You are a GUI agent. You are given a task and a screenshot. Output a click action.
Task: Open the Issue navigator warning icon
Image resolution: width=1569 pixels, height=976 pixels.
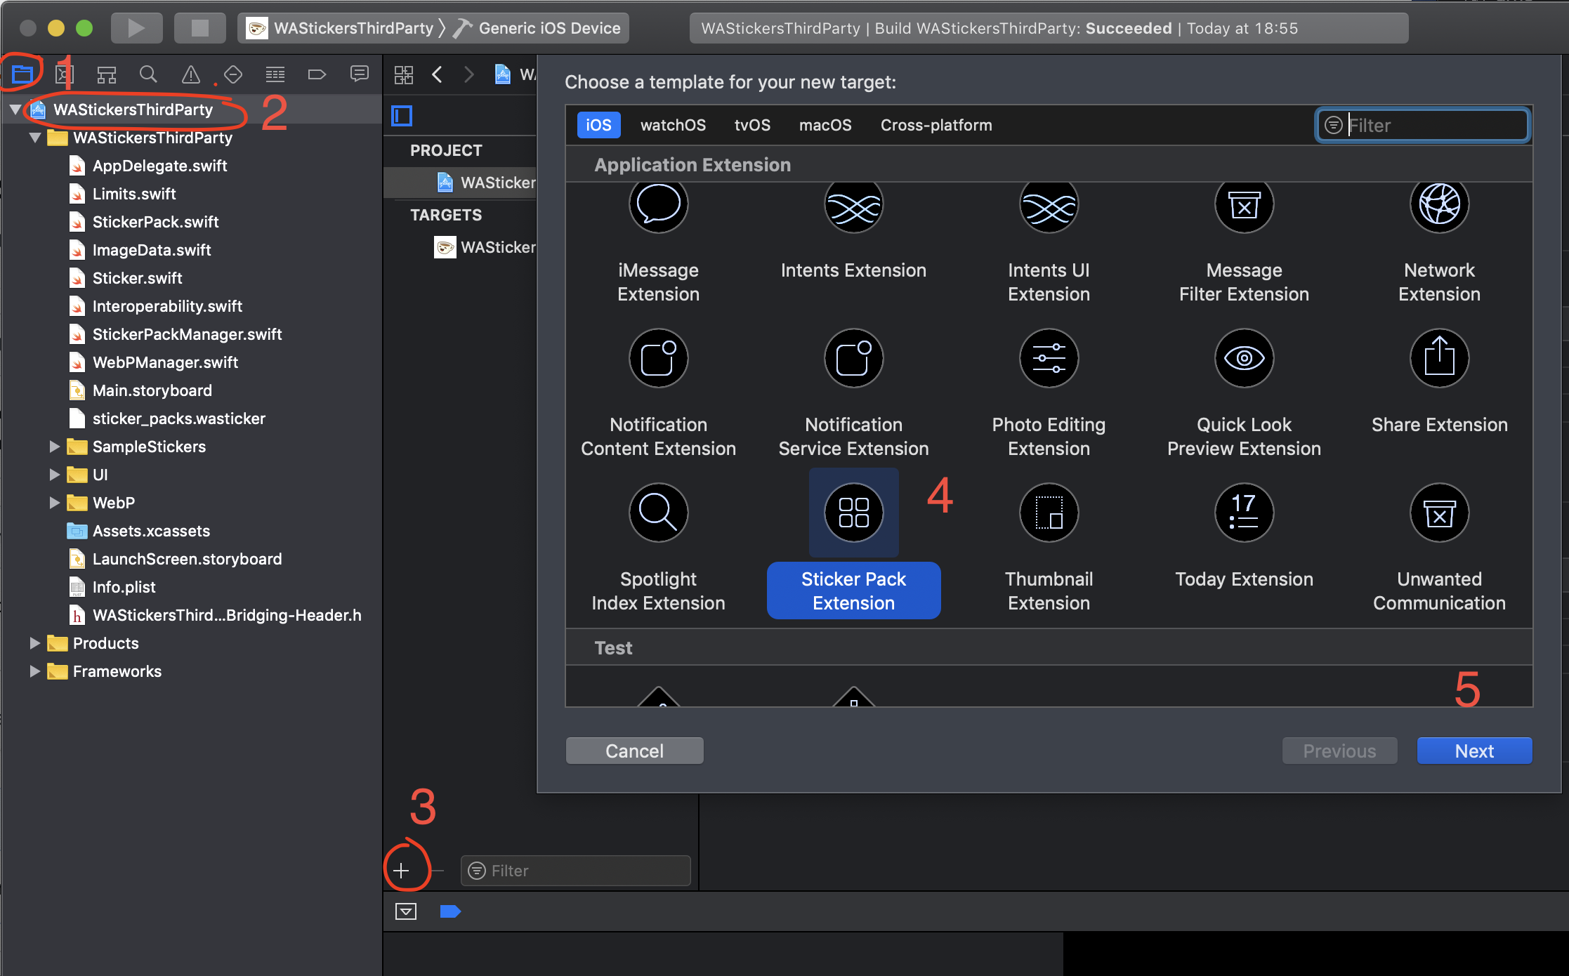pos(190,74)
